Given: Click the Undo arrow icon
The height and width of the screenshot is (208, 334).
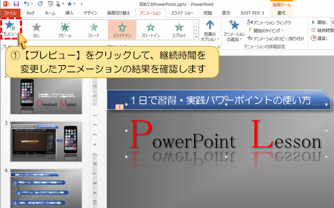Looking at the screenshot, I should click(26, 4).
